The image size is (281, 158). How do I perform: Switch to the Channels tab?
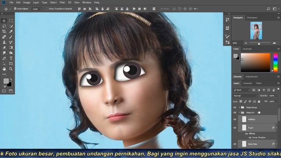[x=248, y=83]
